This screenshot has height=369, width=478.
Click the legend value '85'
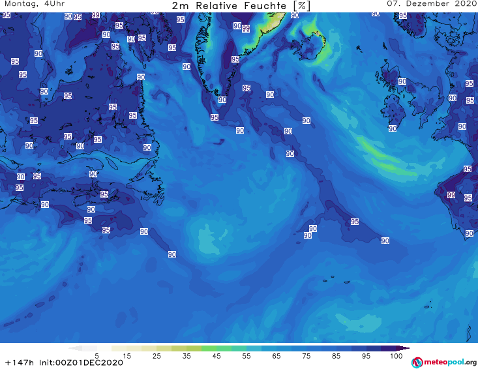point(336,356)
